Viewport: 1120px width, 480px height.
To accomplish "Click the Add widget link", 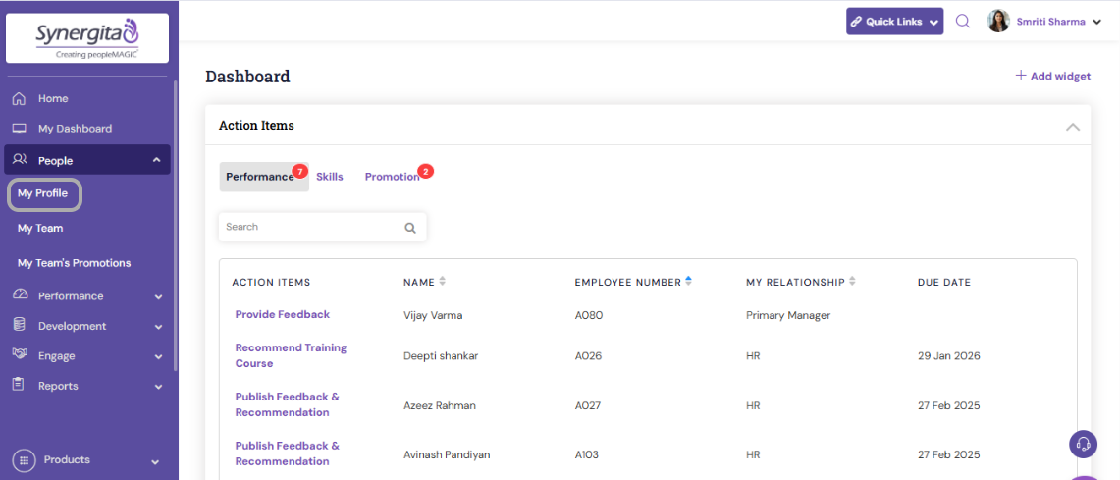I will point(1053,76).
